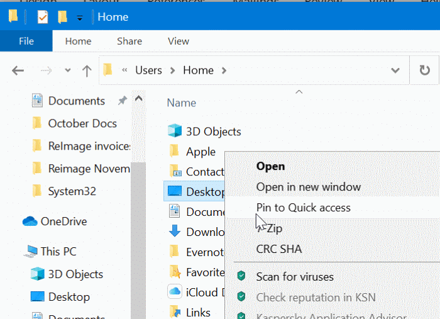
Task: Open Customize Quick Access Toolbar dropdown
Action: tap(80, 18)
